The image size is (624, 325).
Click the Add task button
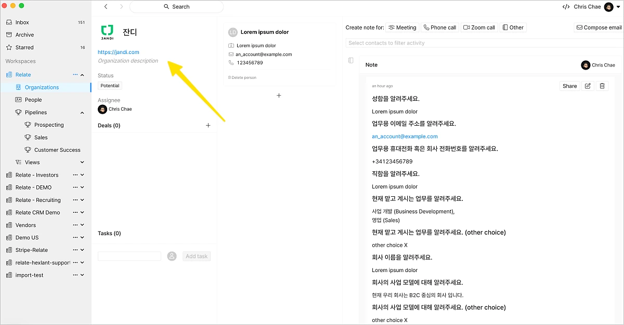coord(197,256)
